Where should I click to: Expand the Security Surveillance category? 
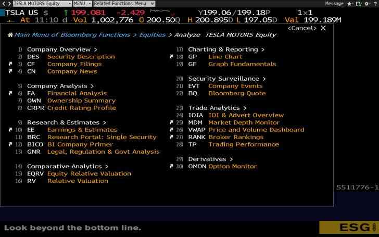pos(227,79)
